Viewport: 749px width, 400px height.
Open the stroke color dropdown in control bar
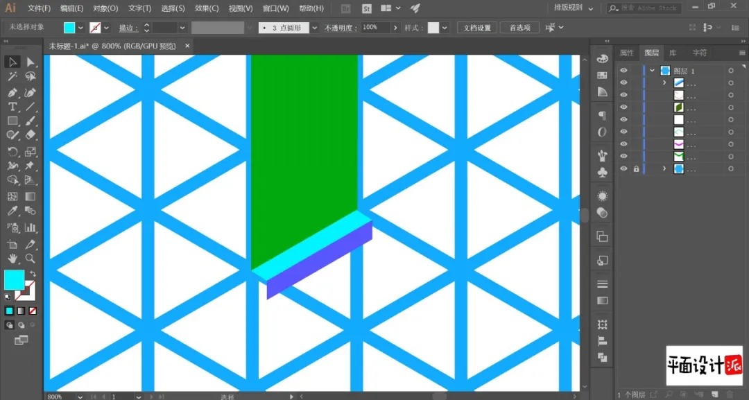pos(106,28)
